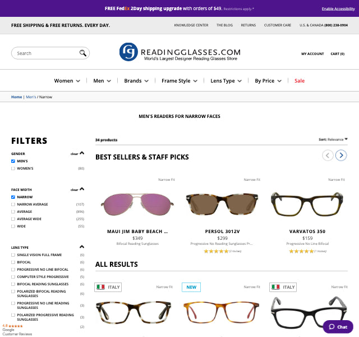Open Maui Jim Baby Beach product image

coord(137,204)
